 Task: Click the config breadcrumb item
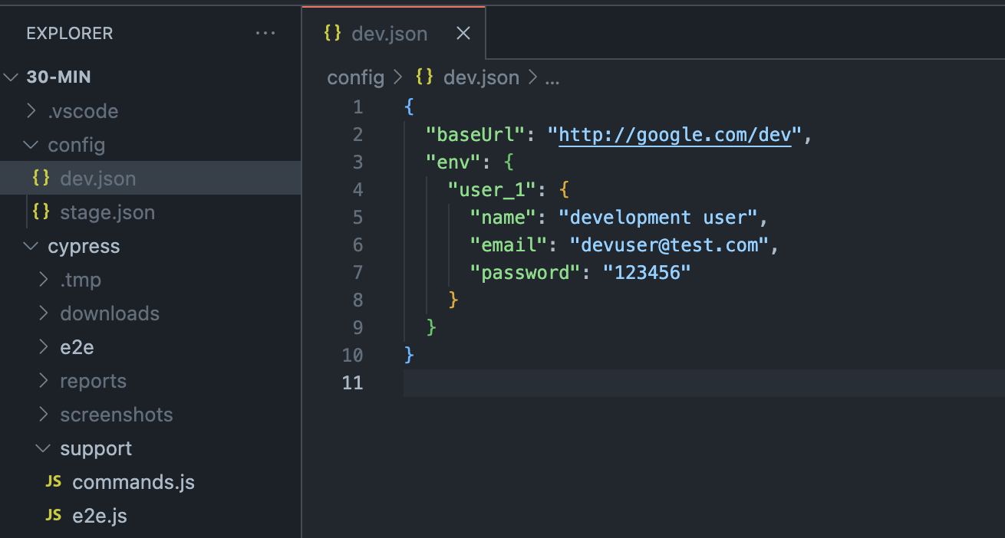[355, 77]
